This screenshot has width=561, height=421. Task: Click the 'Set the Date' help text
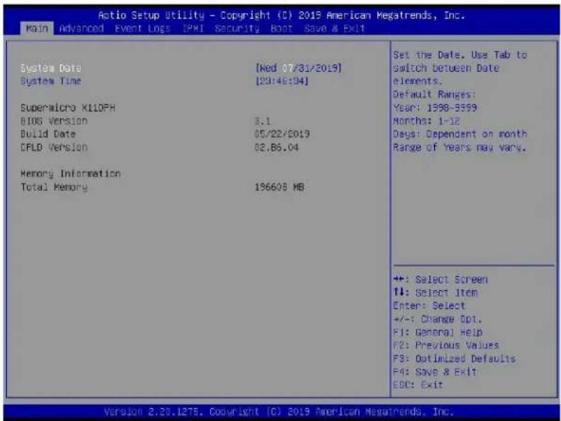pos(460,68)
